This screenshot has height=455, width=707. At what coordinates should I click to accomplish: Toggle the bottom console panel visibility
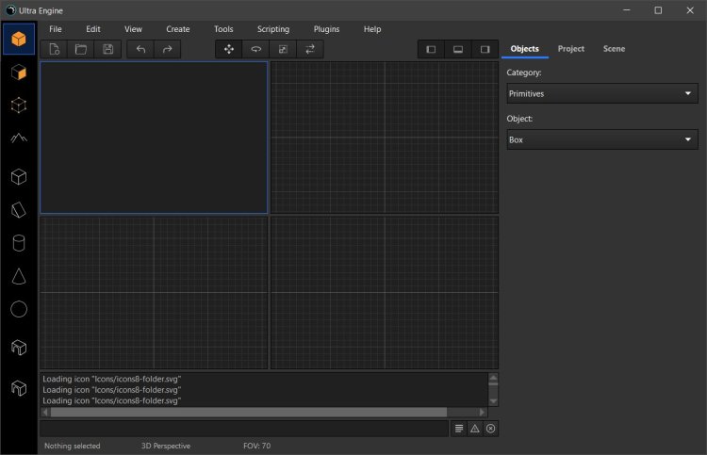click(x=458, y=49)
